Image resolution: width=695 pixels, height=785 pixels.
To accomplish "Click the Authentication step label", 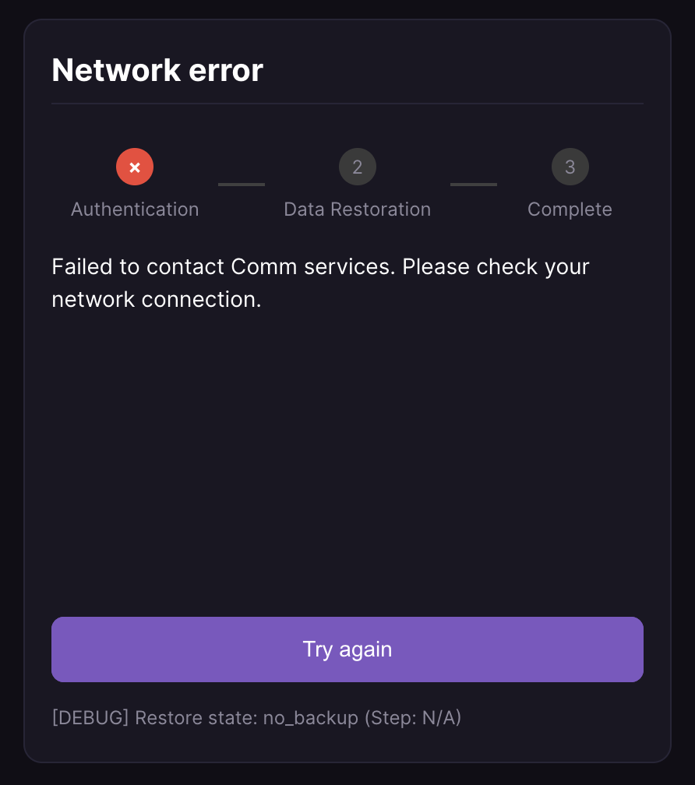I will point(135,209).
